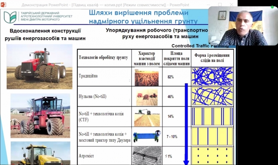Screen dimensions: 278x165
Task: Click the green status dot on the video tile
Action: (272, 7)
